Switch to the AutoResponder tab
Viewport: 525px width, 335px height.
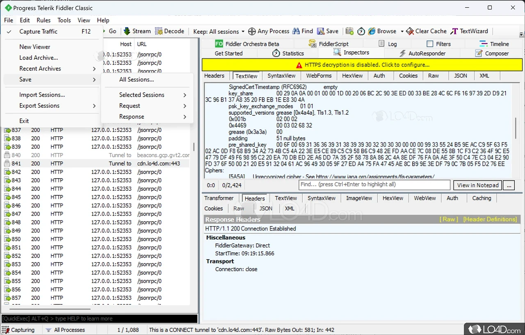(x=422, y=53)
